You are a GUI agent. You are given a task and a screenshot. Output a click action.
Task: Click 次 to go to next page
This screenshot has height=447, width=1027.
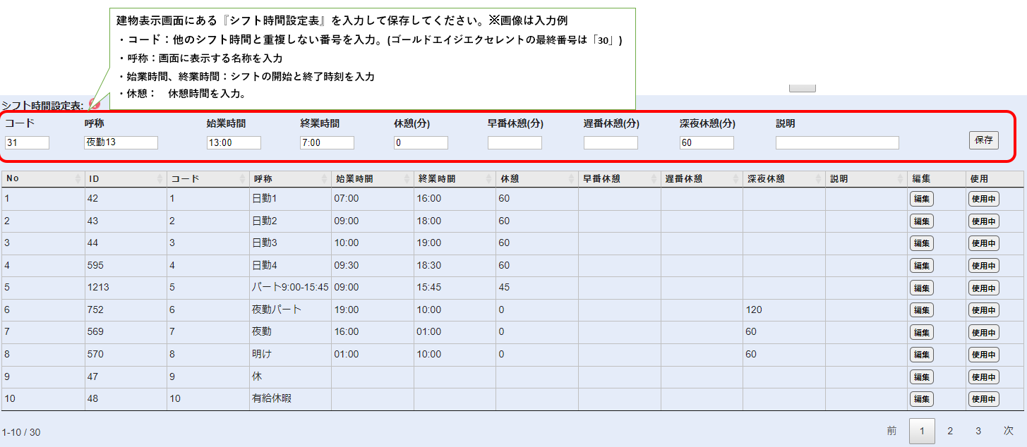tap(1009, 431)
